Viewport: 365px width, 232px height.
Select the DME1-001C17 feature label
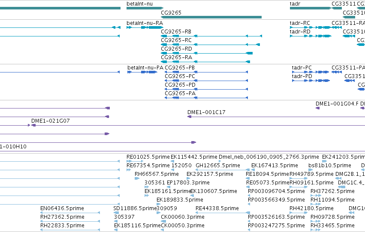pyautogui.click(x=206, y=112)
